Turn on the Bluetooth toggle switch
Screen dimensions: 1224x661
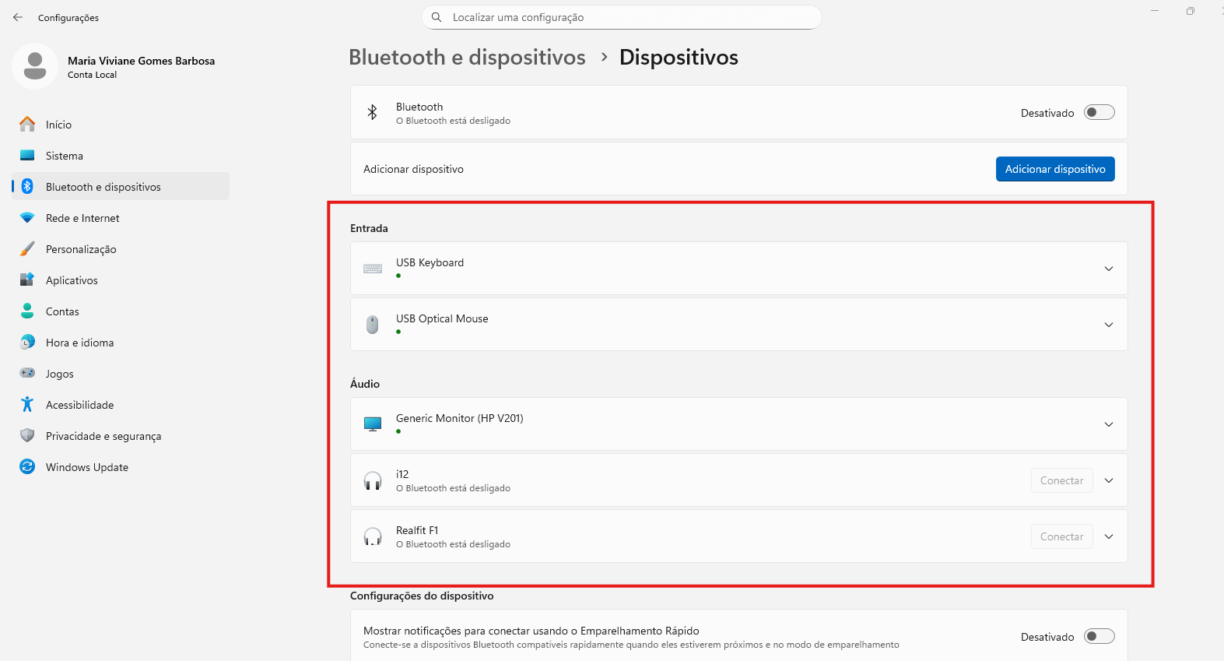tap(1099, 113)
